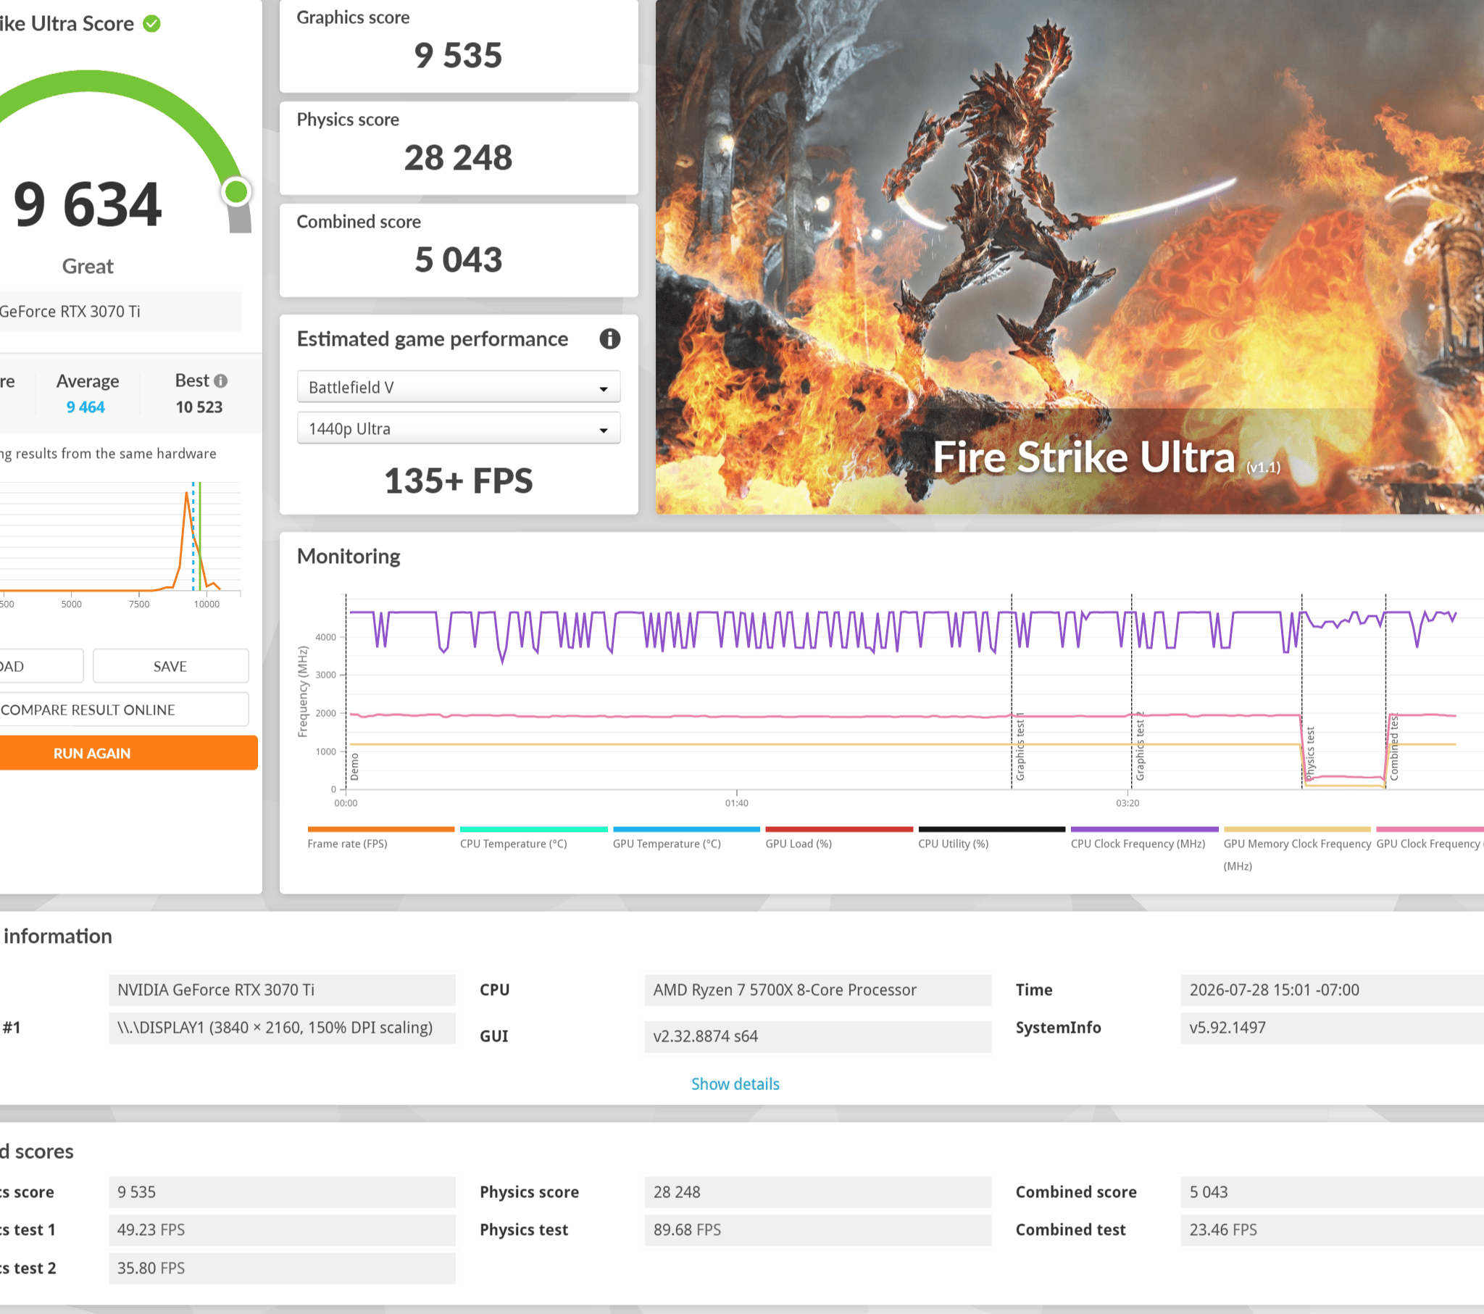Click the 35.80 FPS graphics test value

coord(282,1268)
